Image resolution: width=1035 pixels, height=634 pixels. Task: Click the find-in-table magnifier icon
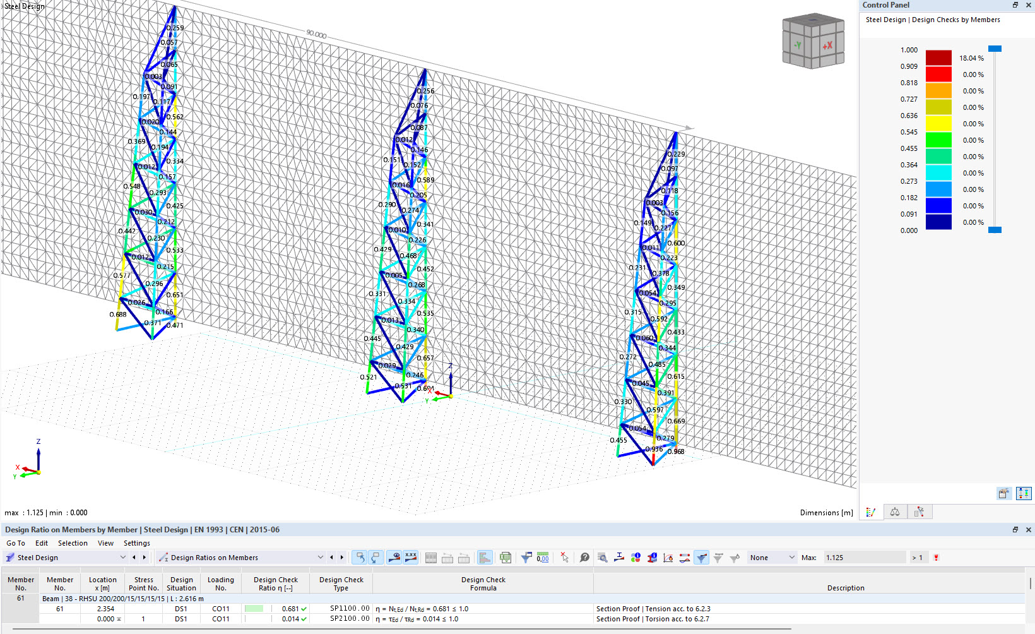[602, 557]
